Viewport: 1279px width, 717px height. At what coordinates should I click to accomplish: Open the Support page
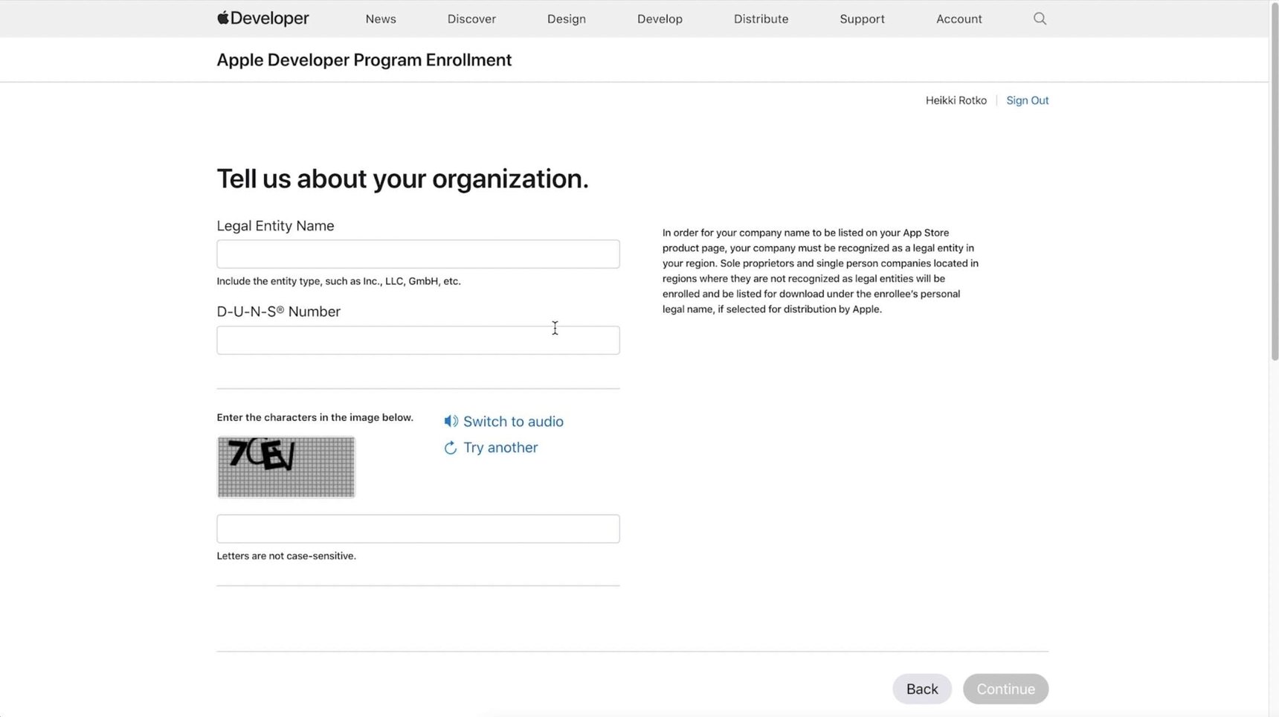pyautogui.click(x=861, y=19)
